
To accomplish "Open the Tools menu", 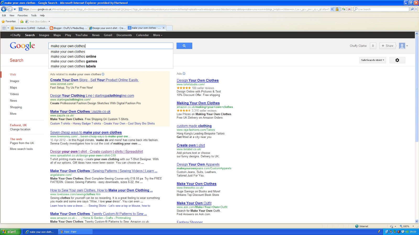I will 34,15.
